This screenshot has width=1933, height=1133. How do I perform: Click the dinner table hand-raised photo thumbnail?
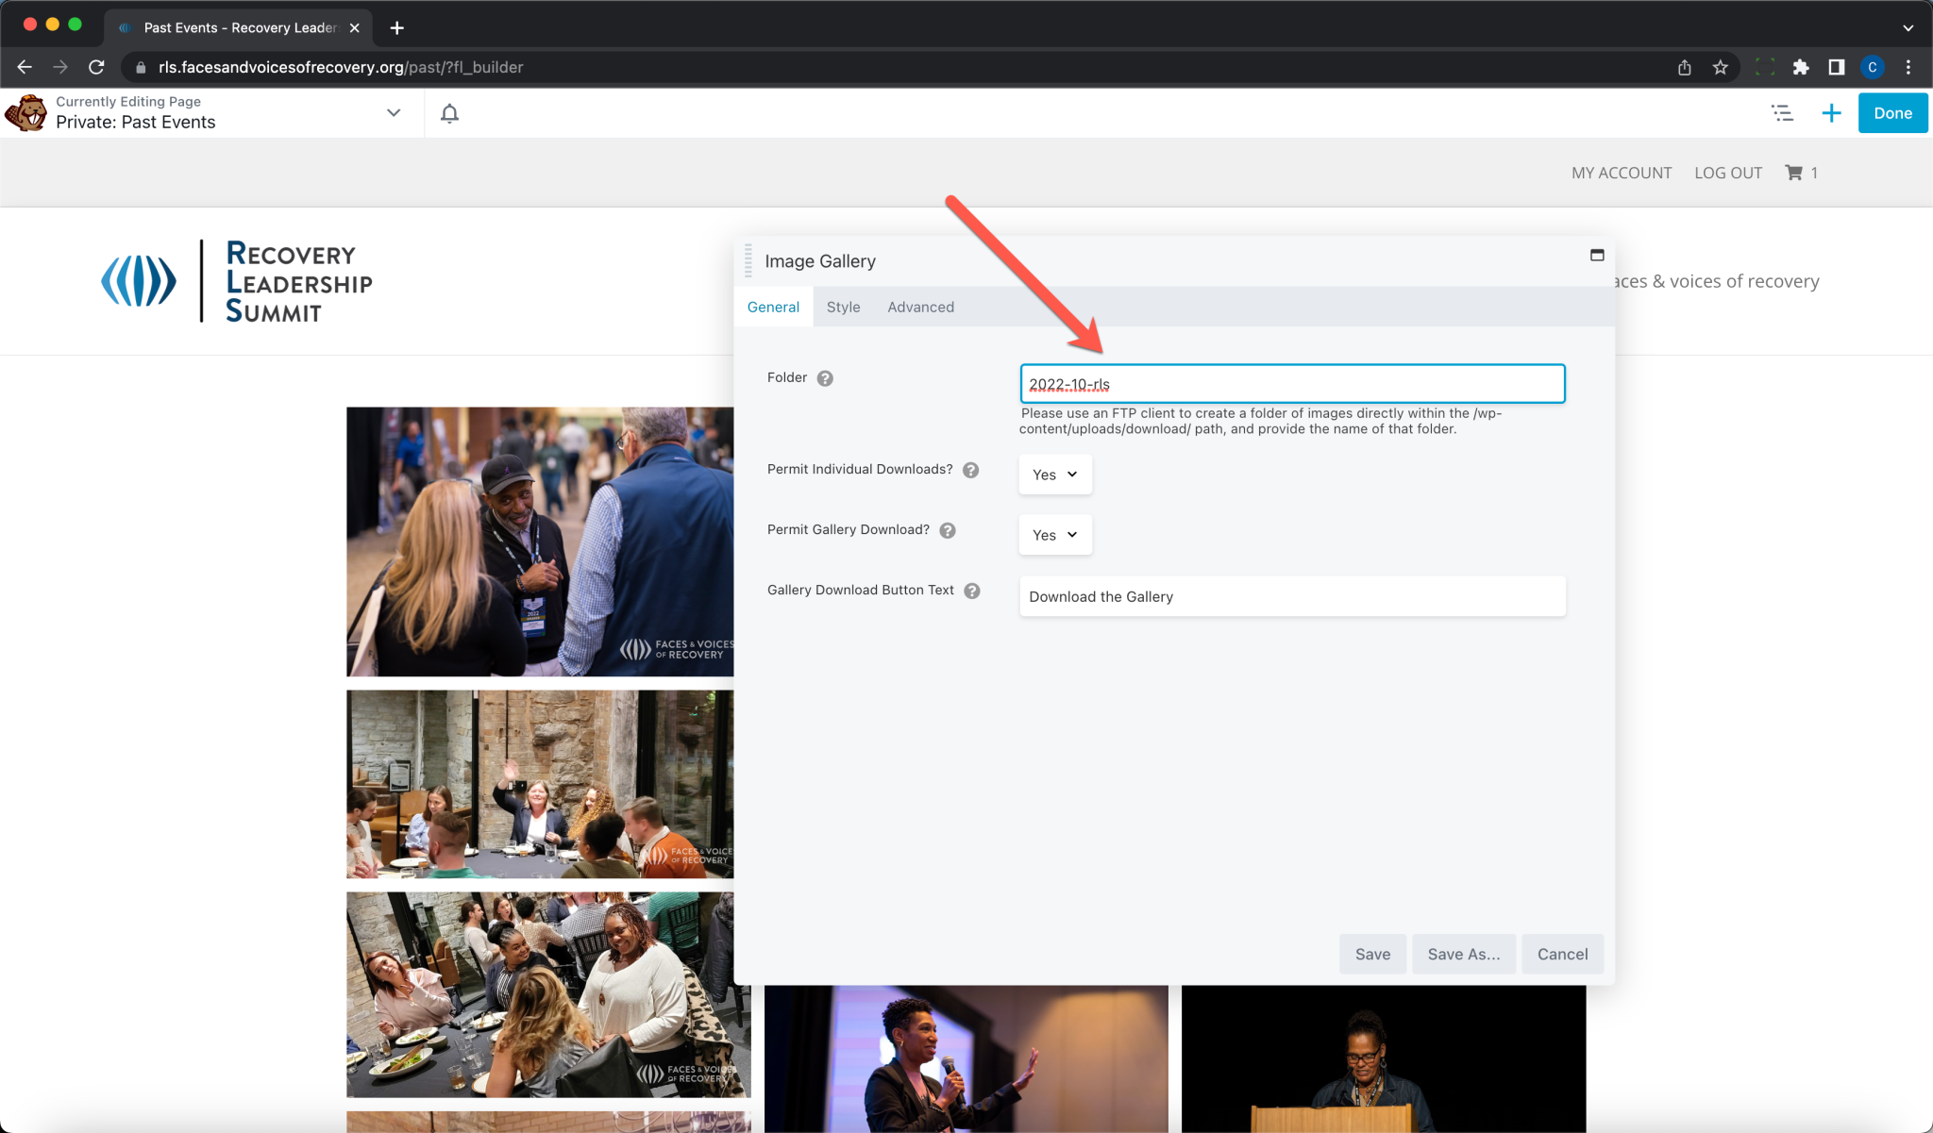tap(539, 784)
